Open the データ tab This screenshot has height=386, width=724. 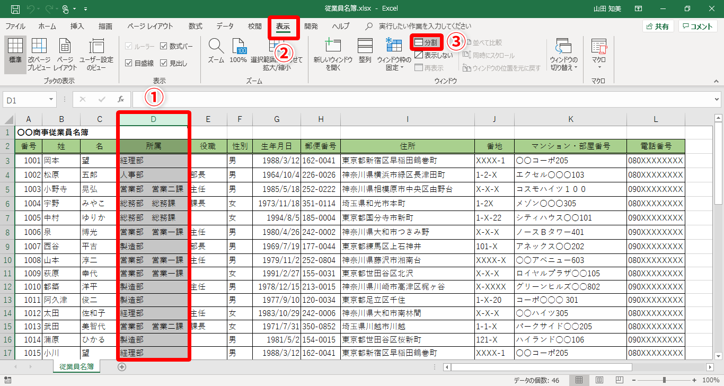click(x=225, y=26)
